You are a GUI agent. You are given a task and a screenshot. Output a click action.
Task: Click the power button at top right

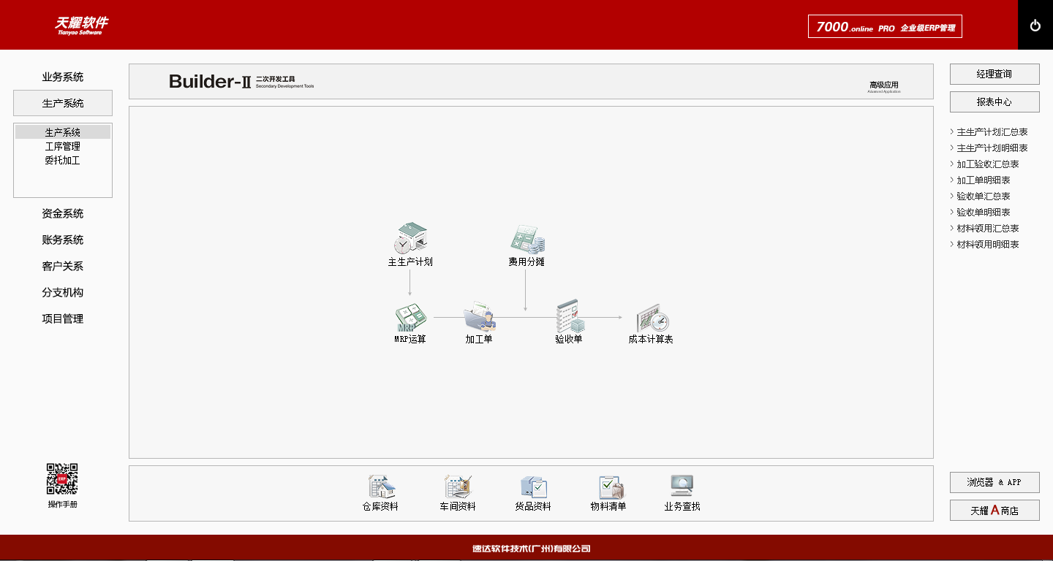(x=1035, y=26)
